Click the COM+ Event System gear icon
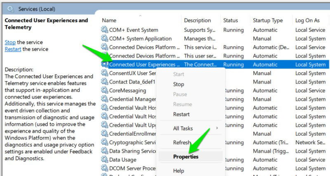 (104, 30)
